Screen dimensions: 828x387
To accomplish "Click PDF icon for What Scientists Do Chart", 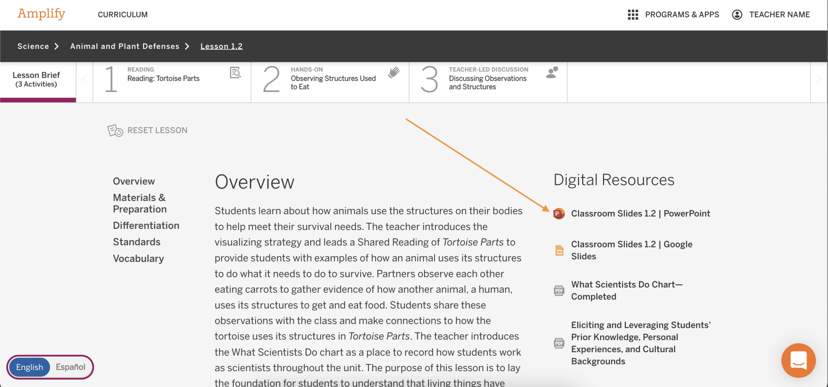I will tap(559, 290).
